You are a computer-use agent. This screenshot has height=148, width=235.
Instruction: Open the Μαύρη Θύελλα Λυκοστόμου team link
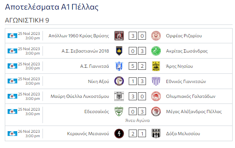click(80, 96)
